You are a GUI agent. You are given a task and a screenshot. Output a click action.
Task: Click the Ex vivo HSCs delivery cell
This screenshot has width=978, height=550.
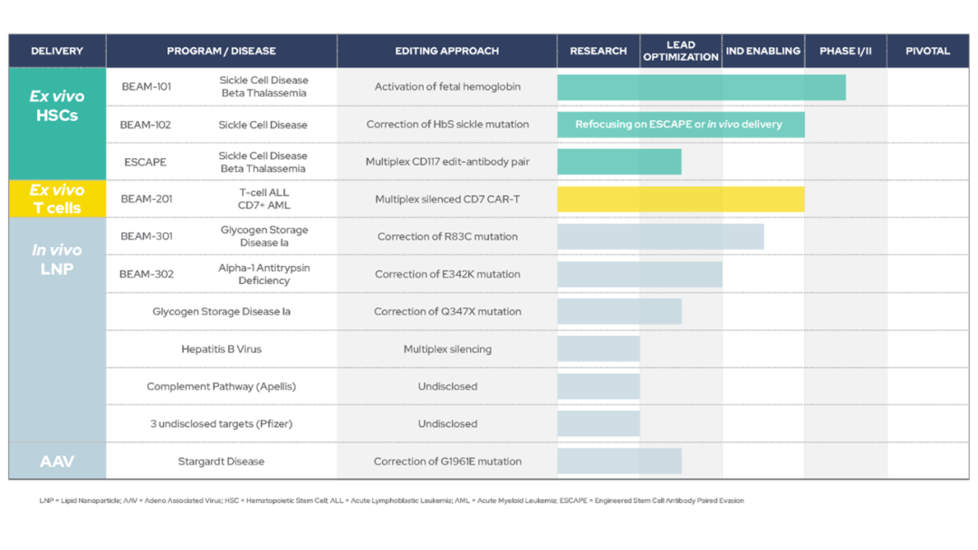(57, 105)
